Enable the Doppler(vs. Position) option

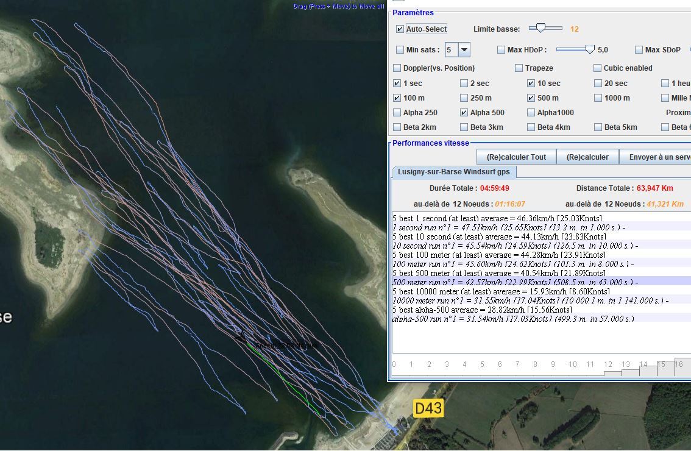pos(397,68)
